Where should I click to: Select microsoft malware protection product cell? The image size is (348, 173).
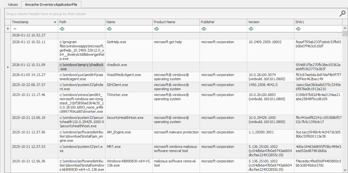(x=176, y=137)
